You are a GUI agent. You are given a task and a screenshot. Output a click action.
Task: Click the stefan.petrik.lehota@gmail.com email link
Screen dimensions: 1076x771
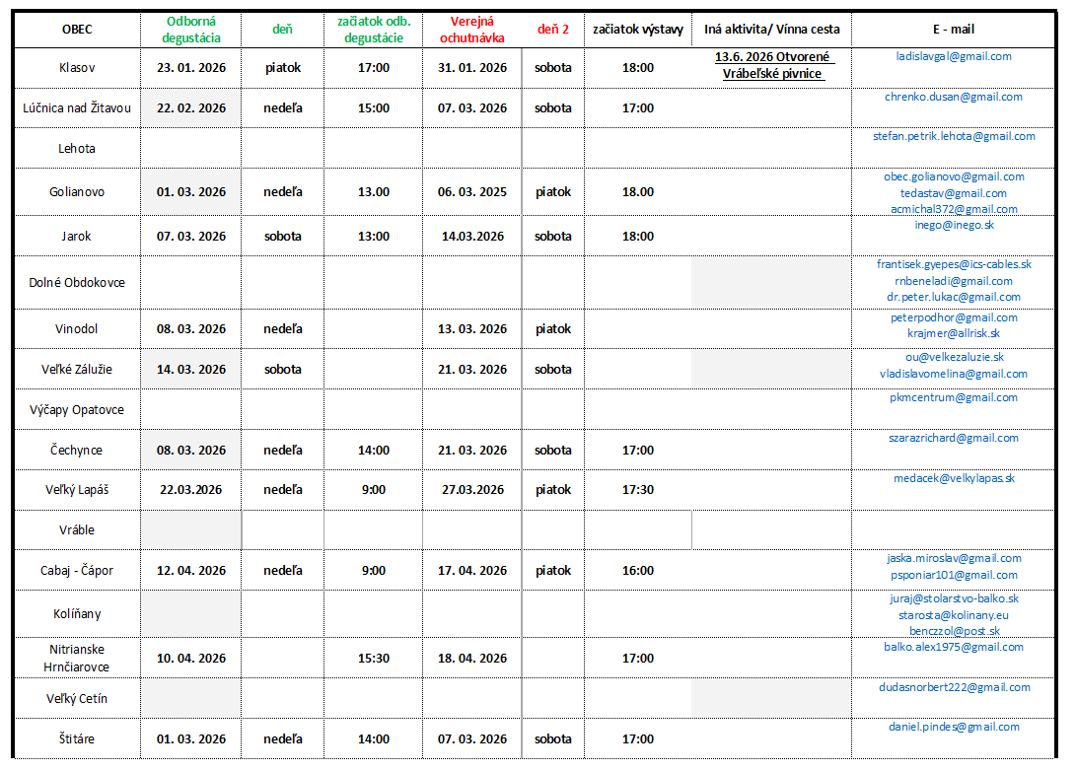coord(953,136)
